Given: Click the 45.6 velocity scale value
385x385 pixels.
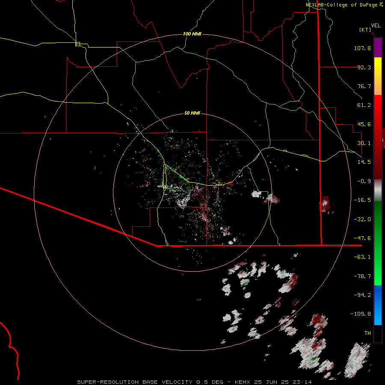Looking at the screenshot, I should [364, 124].
